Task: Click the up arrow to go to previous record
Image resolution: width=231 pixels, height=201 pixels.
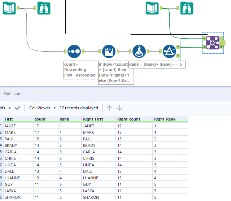Action: [x=109, y=108]
